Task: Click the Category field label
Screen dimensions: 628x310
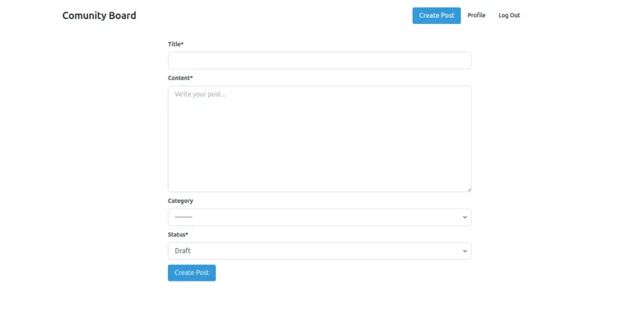Action: (180, 201)
